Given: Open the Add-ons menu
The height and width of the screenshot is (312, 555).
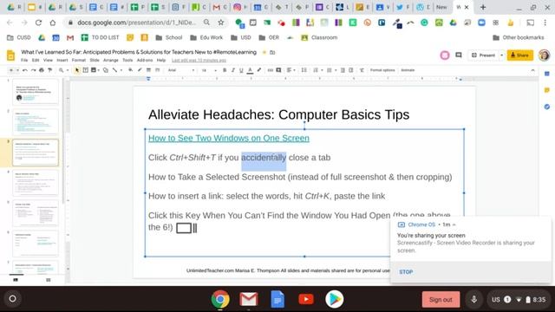Looking at the screenshot, I should pos(145,61).
